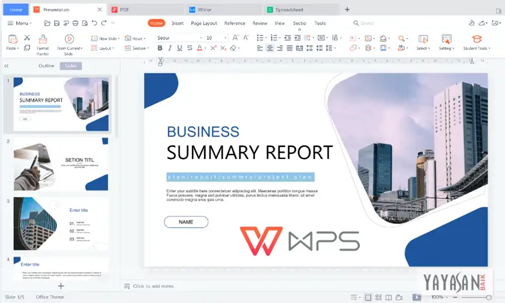Switch to the Writer document tab

point(223,9)
